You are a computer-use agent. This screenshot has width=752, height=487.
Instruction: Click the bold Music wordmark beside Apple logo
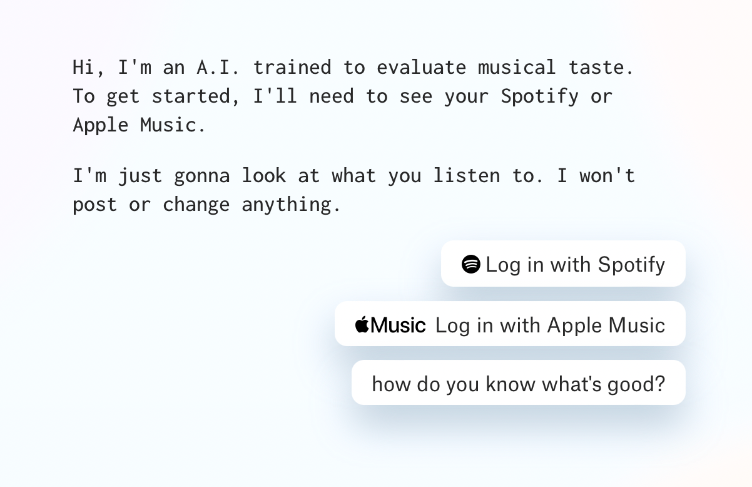[398, 325]
